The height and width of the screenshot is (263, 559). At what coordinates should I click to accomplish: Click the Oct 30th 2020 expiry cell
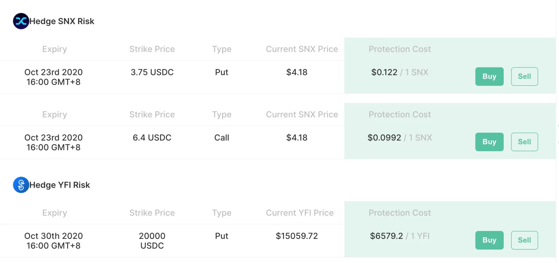click(54, 241)
